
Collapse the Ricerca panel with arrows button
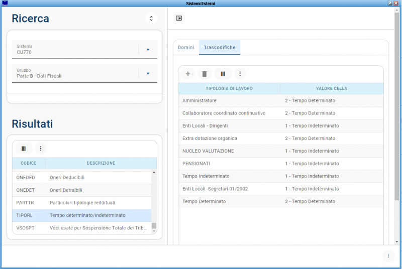(151, 19)
